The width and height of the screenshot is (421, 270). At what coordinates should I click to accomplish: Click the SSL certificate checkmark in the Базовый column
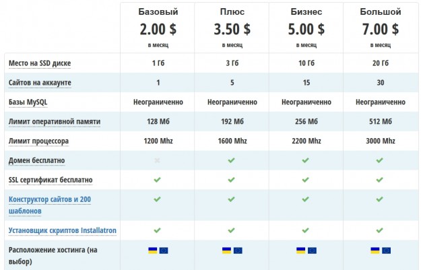(x=158, y=180)
